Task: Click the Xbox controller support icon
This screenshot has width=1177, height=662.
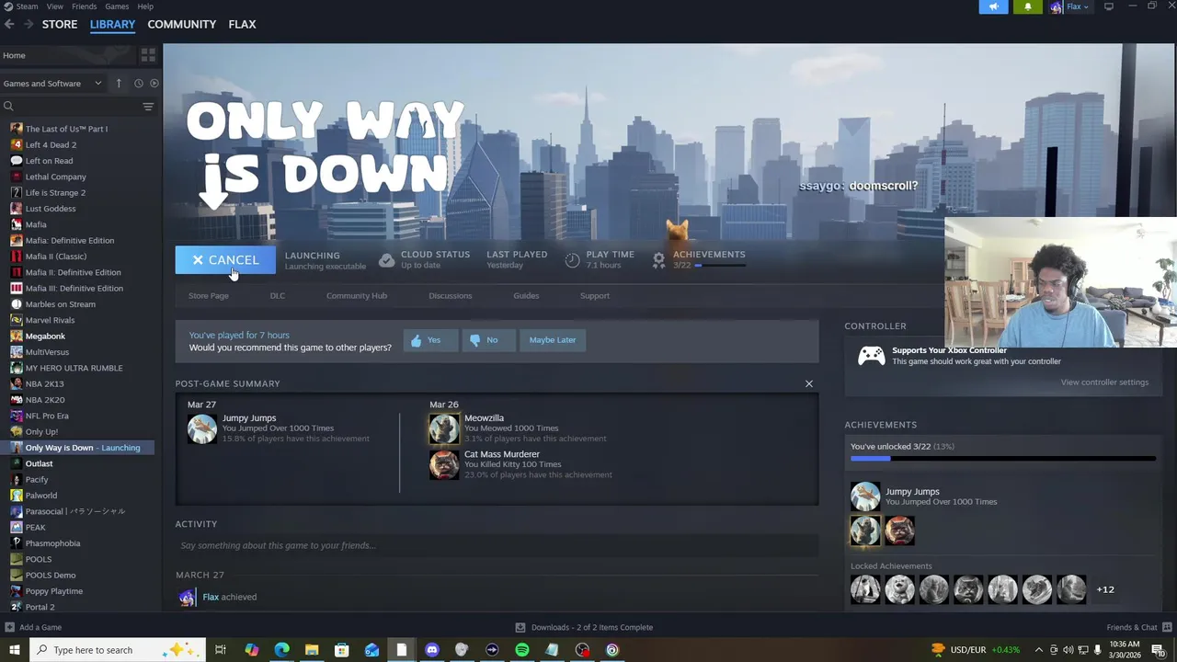Action: 872,356
